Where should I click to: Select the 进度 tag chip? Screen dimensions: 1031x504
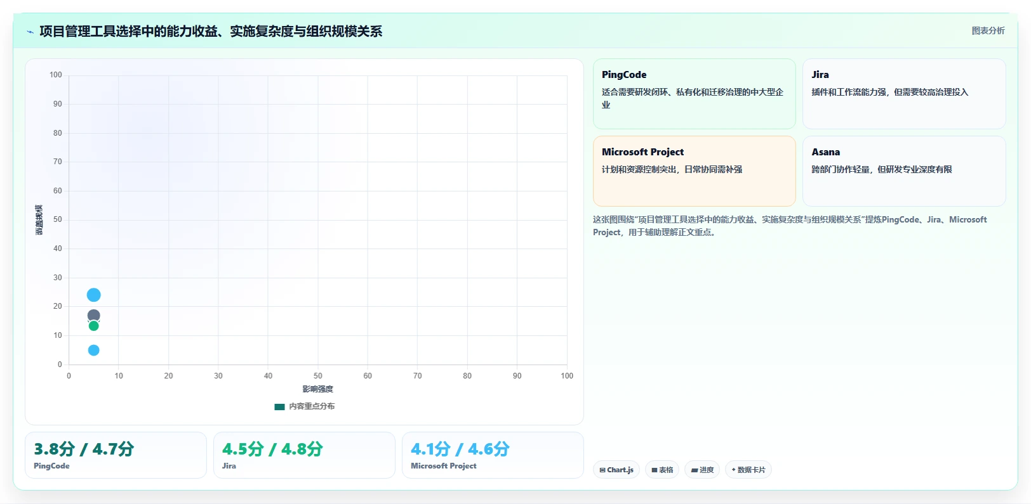[x=702, y=470]
